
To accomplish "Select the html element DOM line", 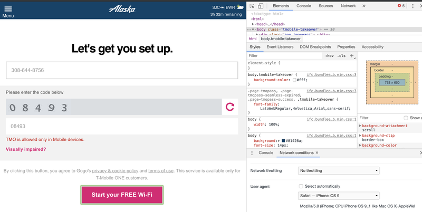I will [x=257, y=19].
